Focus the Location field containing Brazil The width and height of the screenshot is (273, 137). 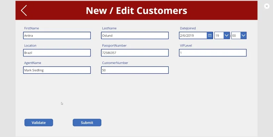point(57,53)
